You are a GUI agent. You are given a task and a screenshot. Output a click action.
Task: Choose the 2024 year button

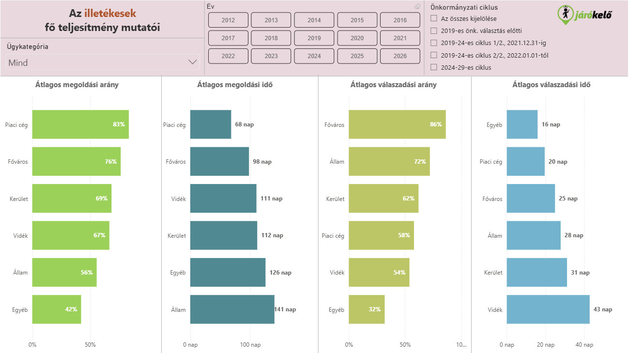pos(314,56)
